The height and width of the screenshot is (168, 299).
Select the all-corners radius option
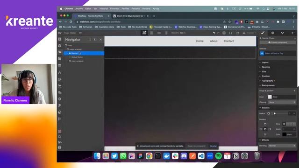269,113
